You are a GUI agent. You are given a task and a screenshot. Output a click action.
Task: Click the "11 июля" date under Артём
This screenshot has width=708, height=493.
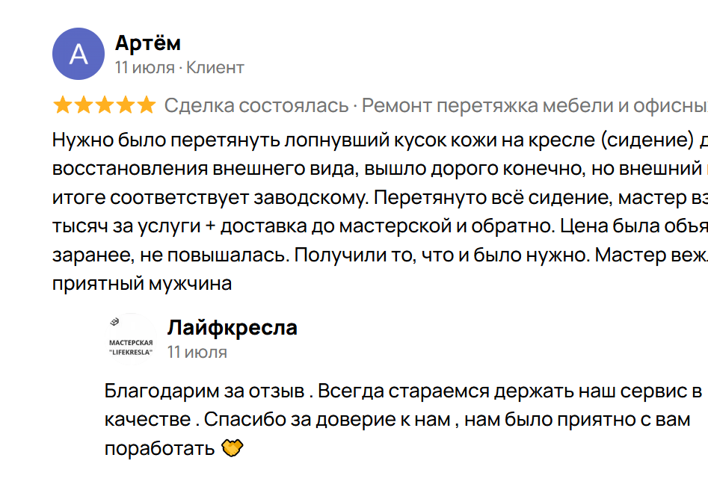coord(144,68)
